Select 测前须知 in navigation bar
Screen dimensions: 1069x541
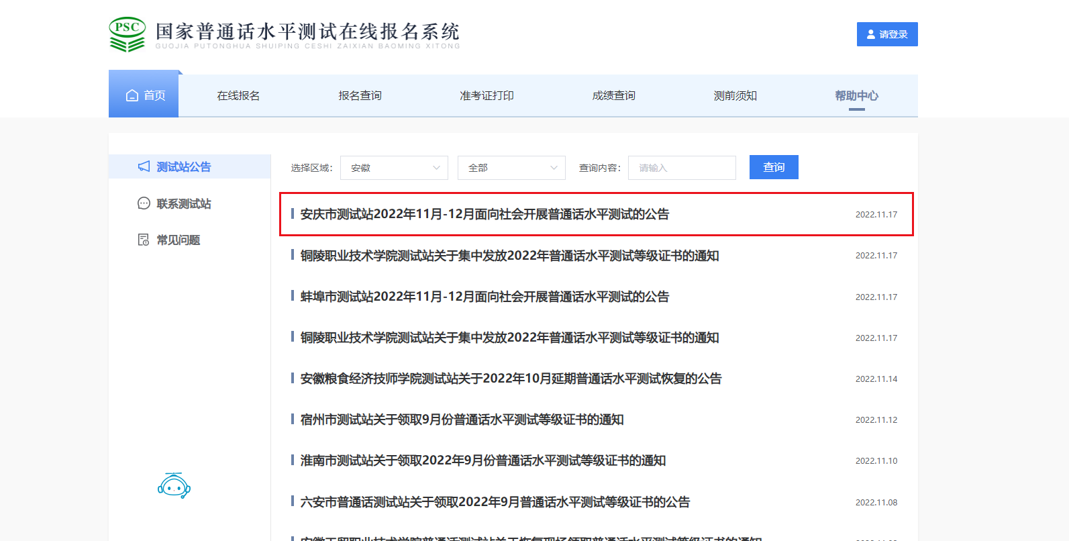[x=735, y=95]
